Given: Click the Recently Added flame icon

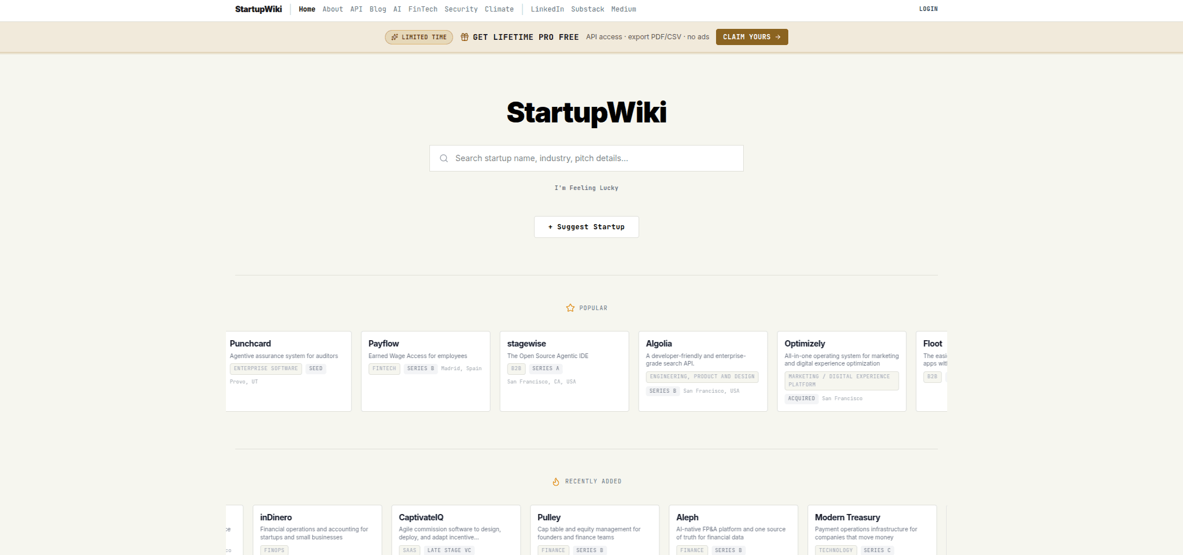Looking at the screenshot, I should point(556,482).
